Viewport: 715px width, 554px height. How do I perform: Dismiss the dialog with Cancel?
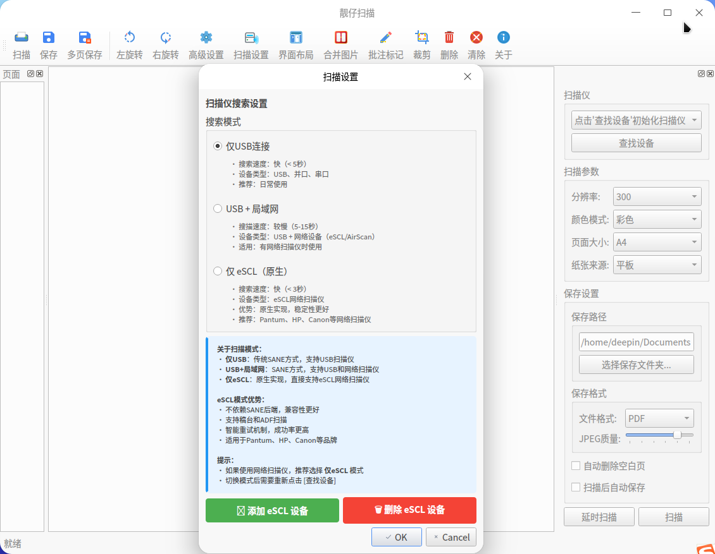(x=451, y=537)
